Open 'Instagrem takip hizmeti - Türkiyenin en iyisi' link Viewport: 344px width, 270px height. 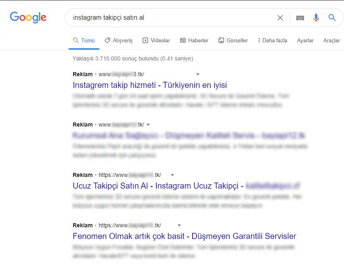coord(150,85)
